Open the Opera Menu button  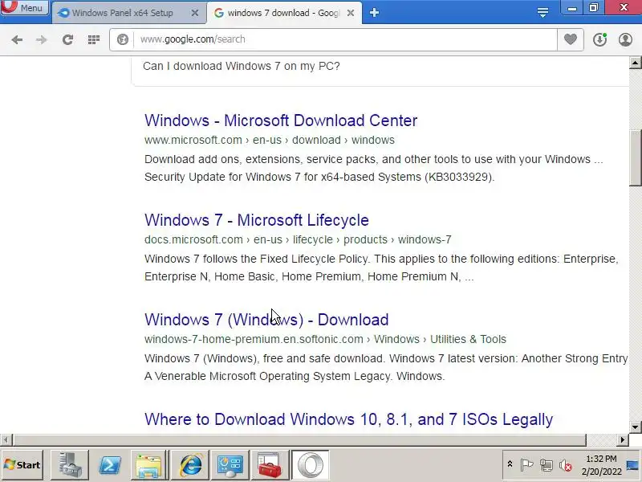coord(25,7)
